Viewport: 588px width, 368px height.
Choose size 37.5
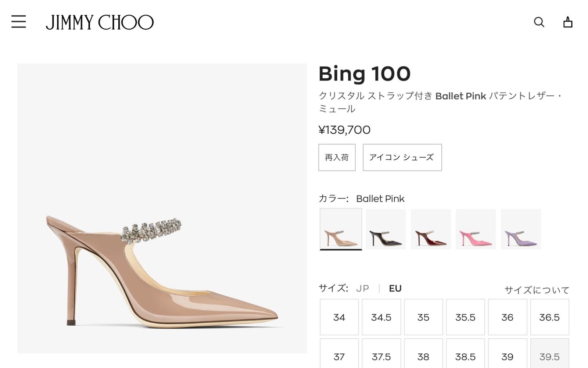click(381, 356)
